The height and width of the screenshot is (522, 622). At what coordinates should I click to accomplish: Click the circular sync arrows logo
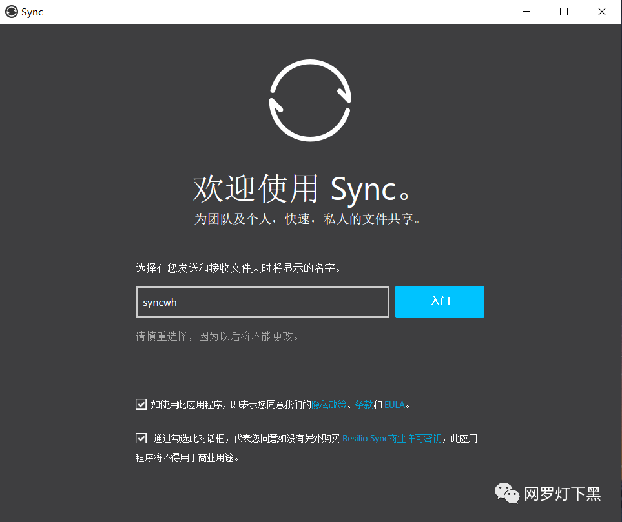(310, 100)
